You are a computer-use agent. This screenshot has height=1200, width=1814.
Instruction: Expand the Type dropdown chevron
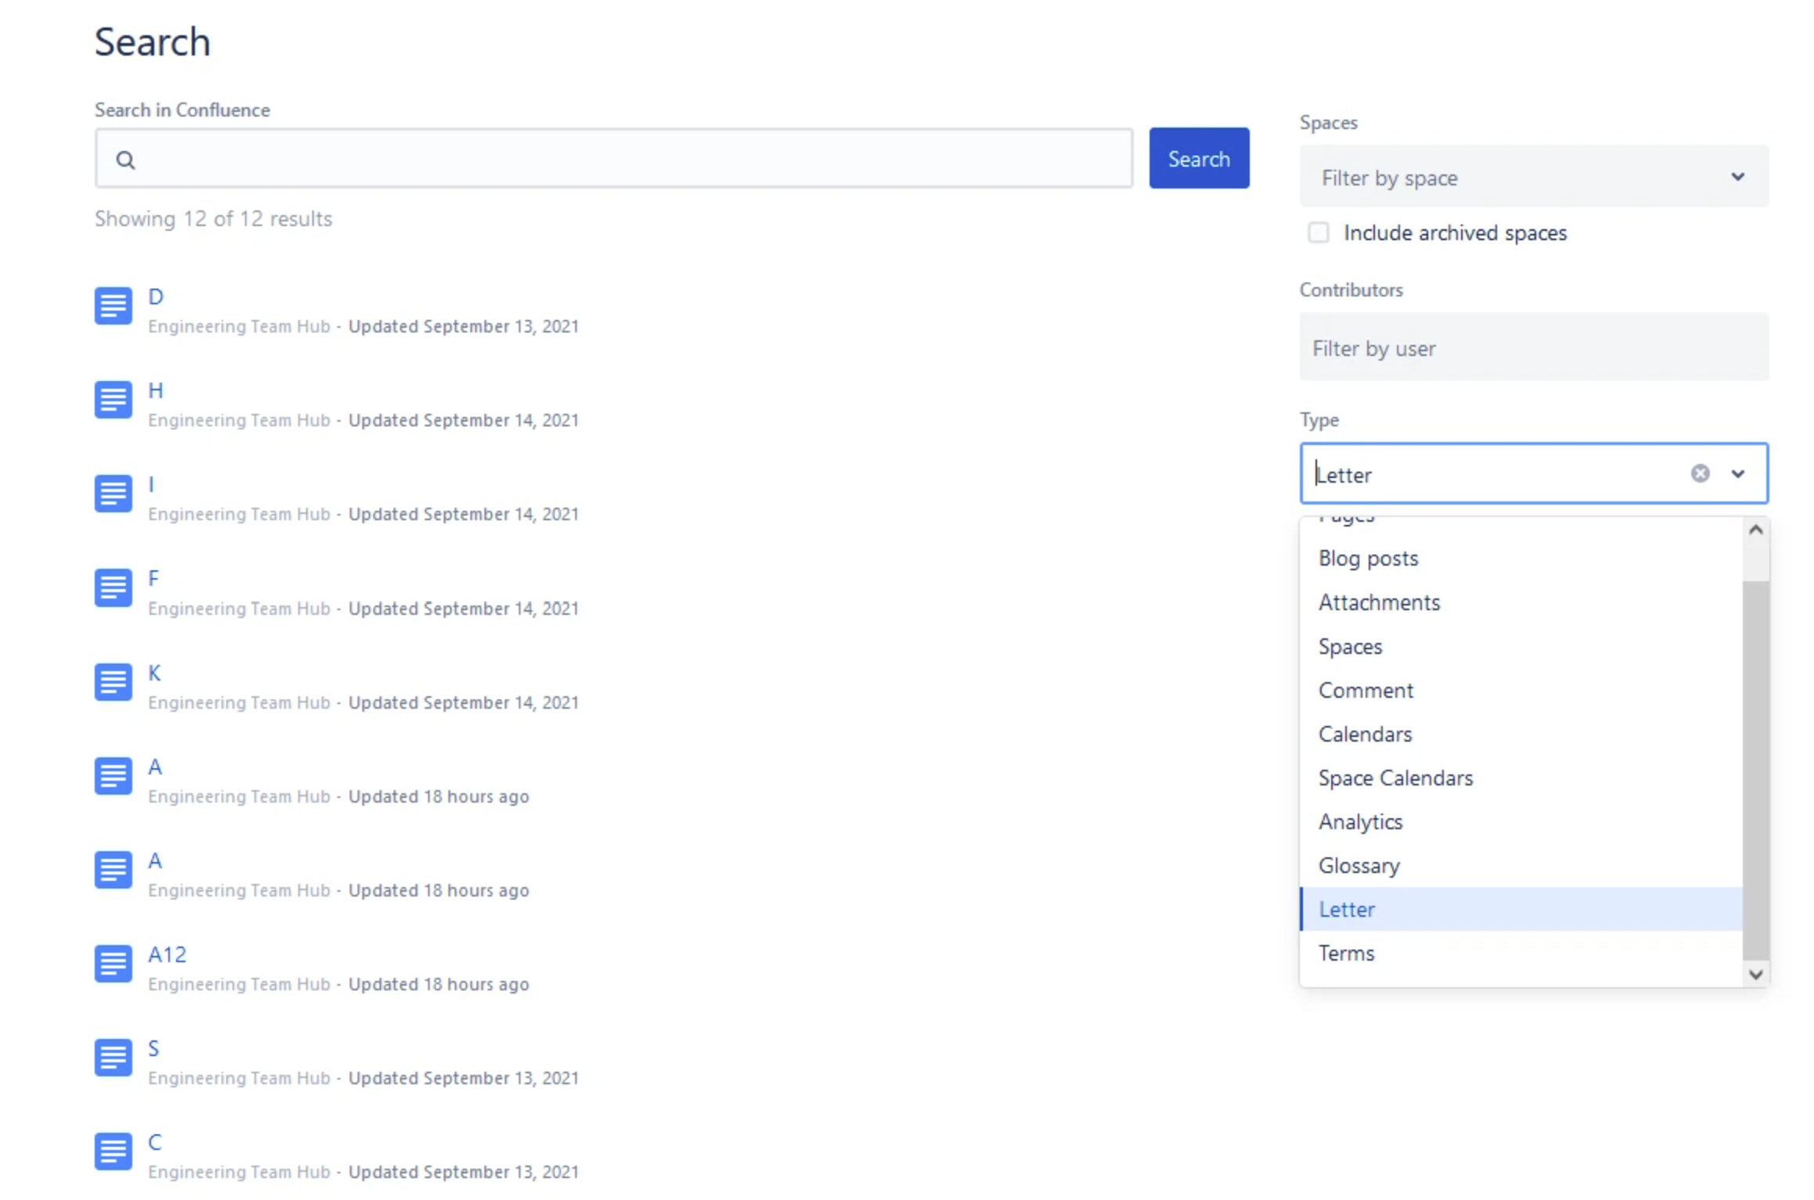(x=1738, y=473)
